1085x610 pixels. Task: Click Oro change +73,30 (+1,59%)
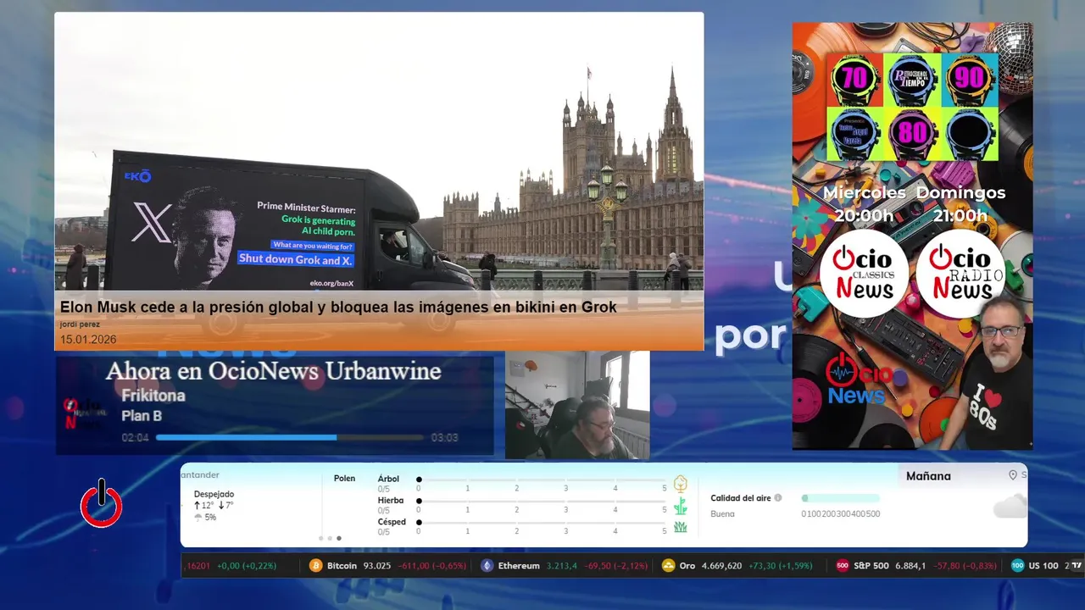click(x=780, y=566)
